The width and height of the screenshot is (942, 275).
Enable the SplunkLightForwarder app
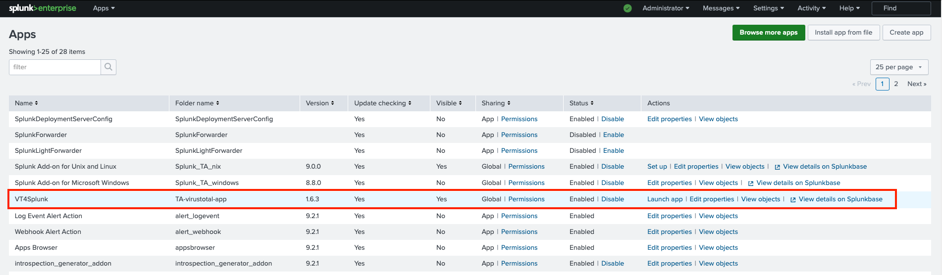pyautogui.click(x=613, y=151)
